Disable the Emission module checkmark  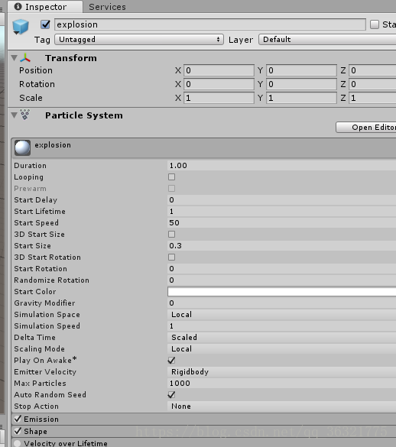pos(18,419)
